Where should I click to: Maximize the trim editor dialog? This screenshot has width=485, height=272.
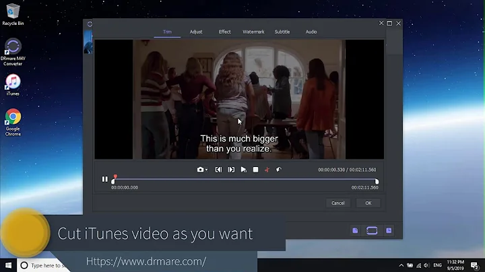(389, 23)
